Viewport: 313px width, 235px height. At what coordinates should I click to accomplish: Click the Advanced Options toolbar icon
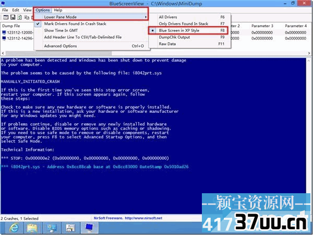(x=6, y=17)
